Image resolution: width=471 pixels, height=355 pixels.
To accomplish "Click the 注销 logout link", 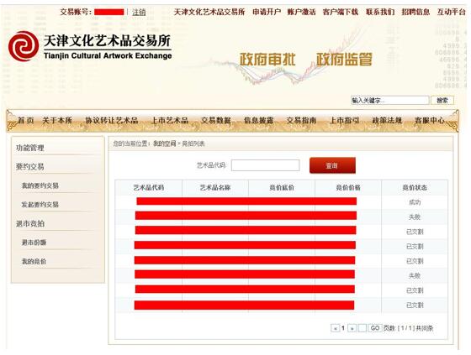I will (139, 13).
